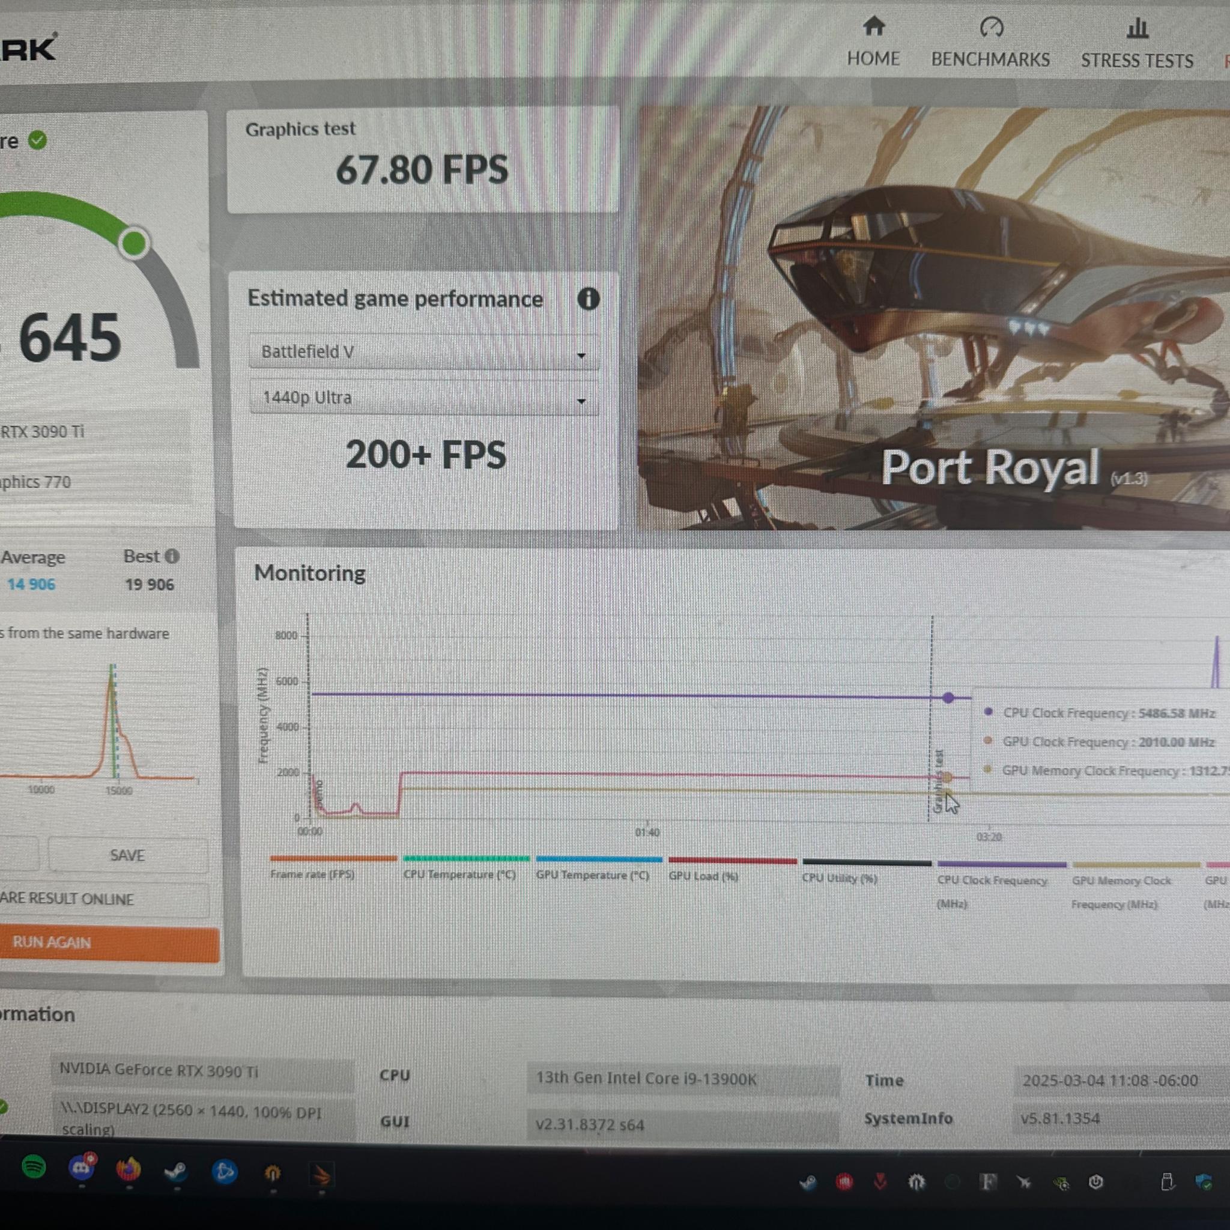Viewport: 1230px width, 1230px height.
Task: Open the blue Battle.net taskbar icon
Action: pyautogui.click(x=224, y=1171)
